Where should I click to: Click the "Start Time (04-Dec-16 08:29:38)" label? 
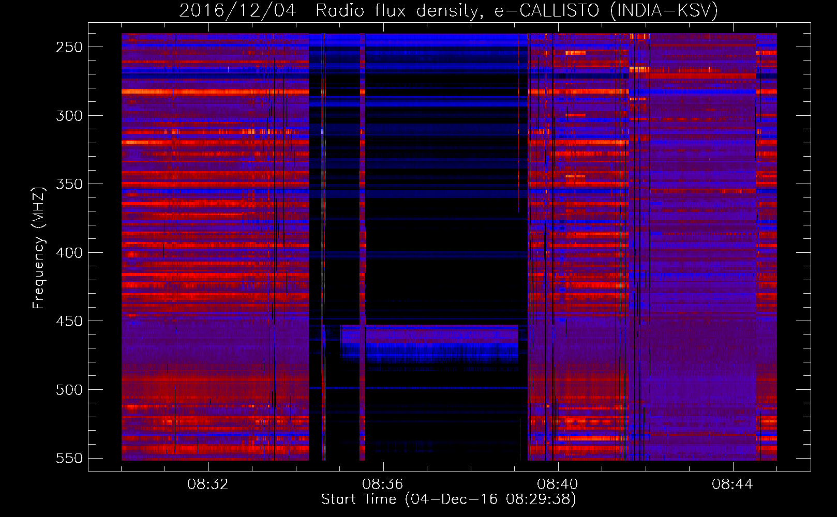point(449,499)
